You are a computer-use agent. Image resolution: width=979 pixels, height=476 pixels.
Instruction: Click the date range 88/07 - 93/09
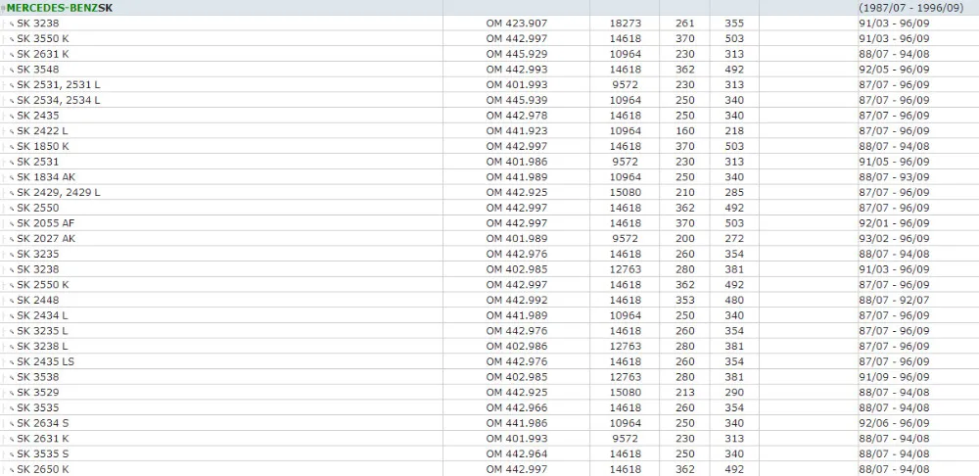point(894,176)
